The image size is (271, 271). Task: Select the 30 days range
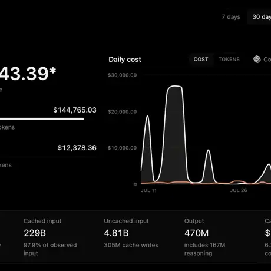(262, 17)
